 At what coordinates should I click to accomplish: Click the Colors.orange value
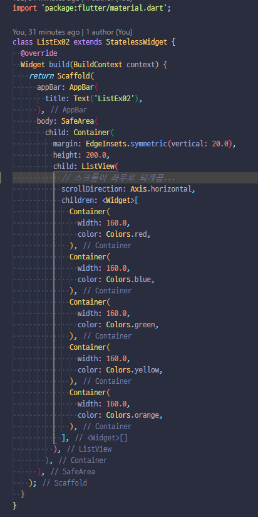(133, 415)
